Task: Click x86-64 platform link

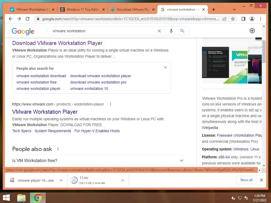Action: click(224, 157)
